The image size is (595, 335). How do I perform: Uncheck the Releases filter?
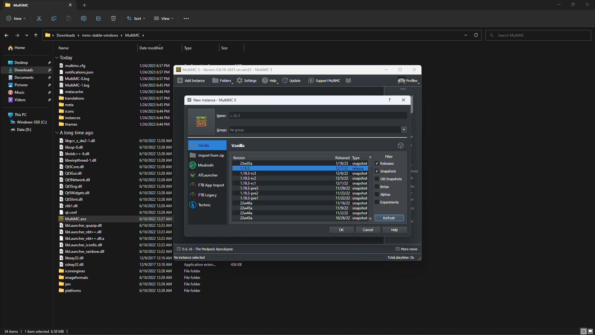[x=377, y=163]
